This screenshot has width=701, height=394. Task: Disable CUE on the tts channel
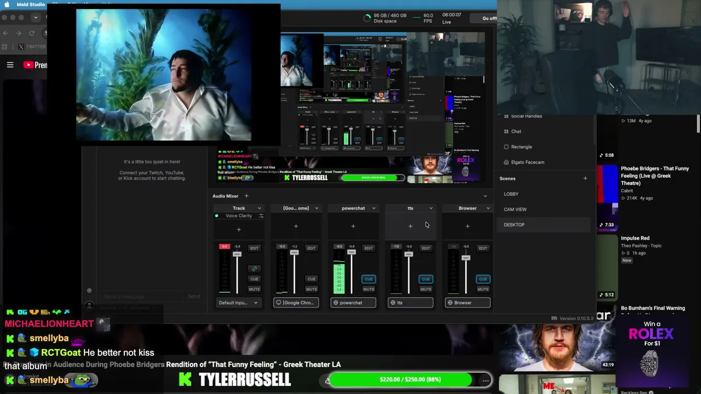coord(426,279)
